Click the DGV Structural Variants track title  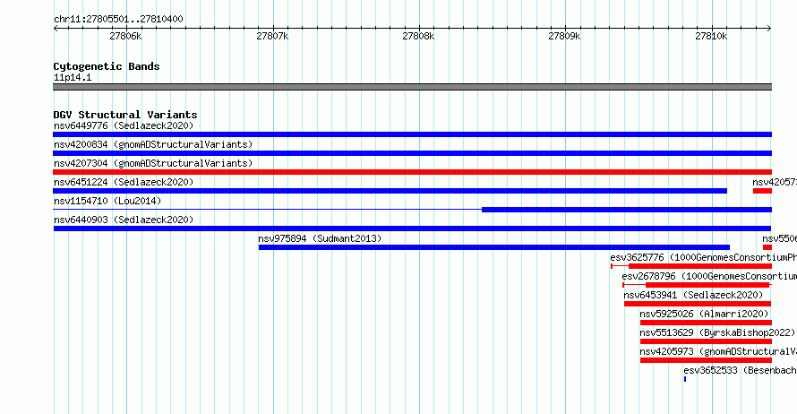tap(125, 115)
